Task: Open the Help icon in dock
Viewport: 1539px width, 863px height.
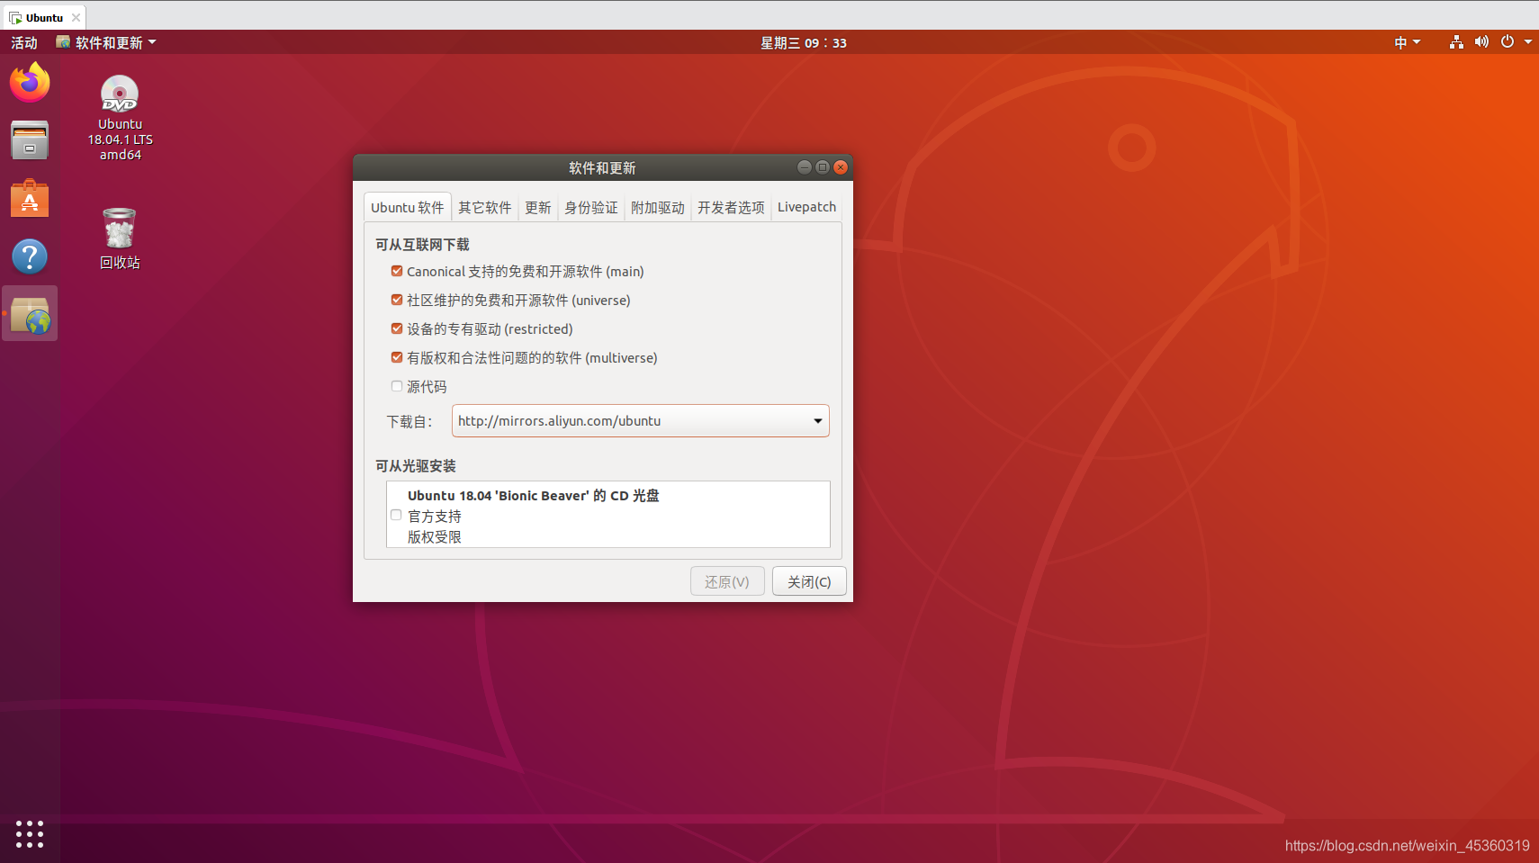Action: click(x=30, y=256)
